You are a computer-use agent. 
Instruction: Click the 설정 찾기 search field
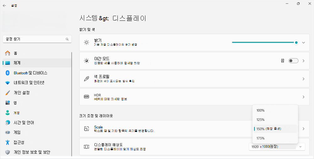37,39
